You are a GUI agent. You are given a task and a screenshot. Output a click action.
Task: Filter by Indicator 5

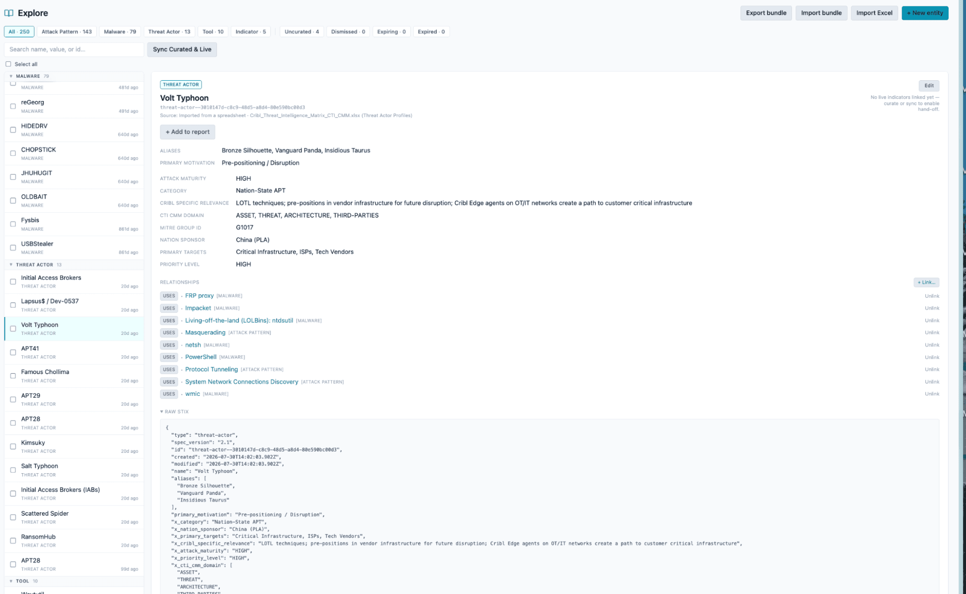[251, 32]
